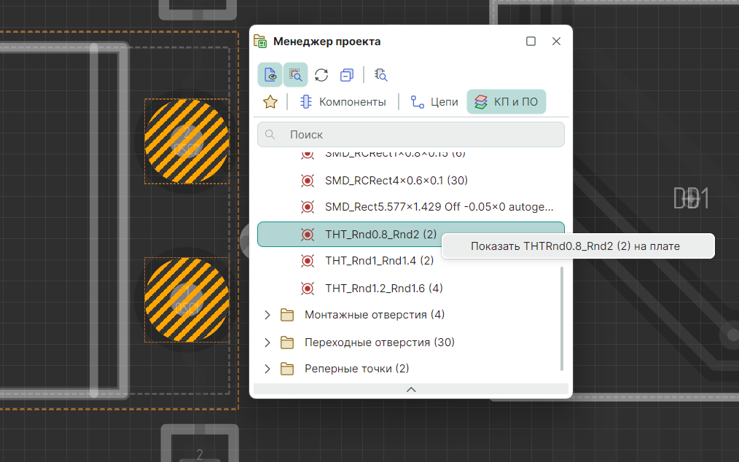Expand the Реперные точки folder
The image size is (739, 462).
click(x=267, y=369)
